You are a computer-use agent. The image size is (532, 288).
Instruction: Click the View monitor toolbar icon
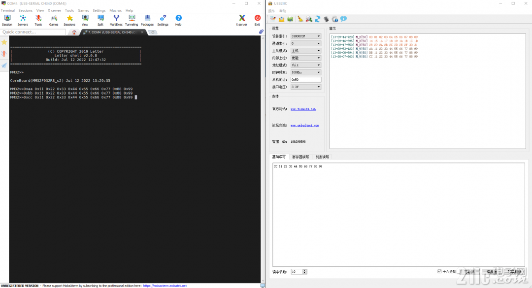pos(85,20)
